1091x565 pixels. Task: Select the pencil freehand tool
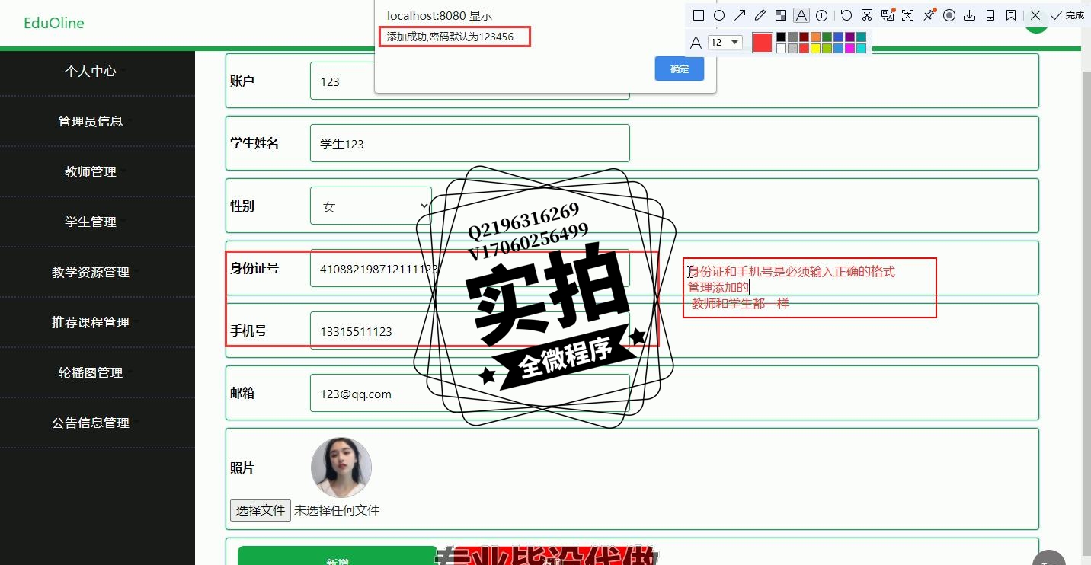pyautogui.click(x=760, y=15)
